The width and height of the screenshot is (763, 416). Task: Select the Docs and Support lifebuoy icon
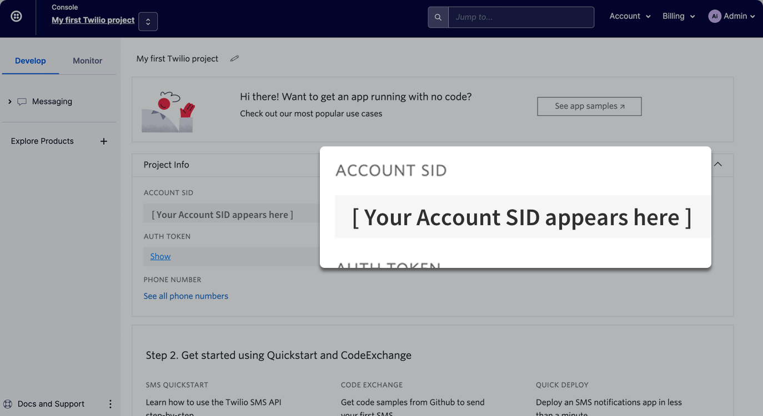coord(8,404)
